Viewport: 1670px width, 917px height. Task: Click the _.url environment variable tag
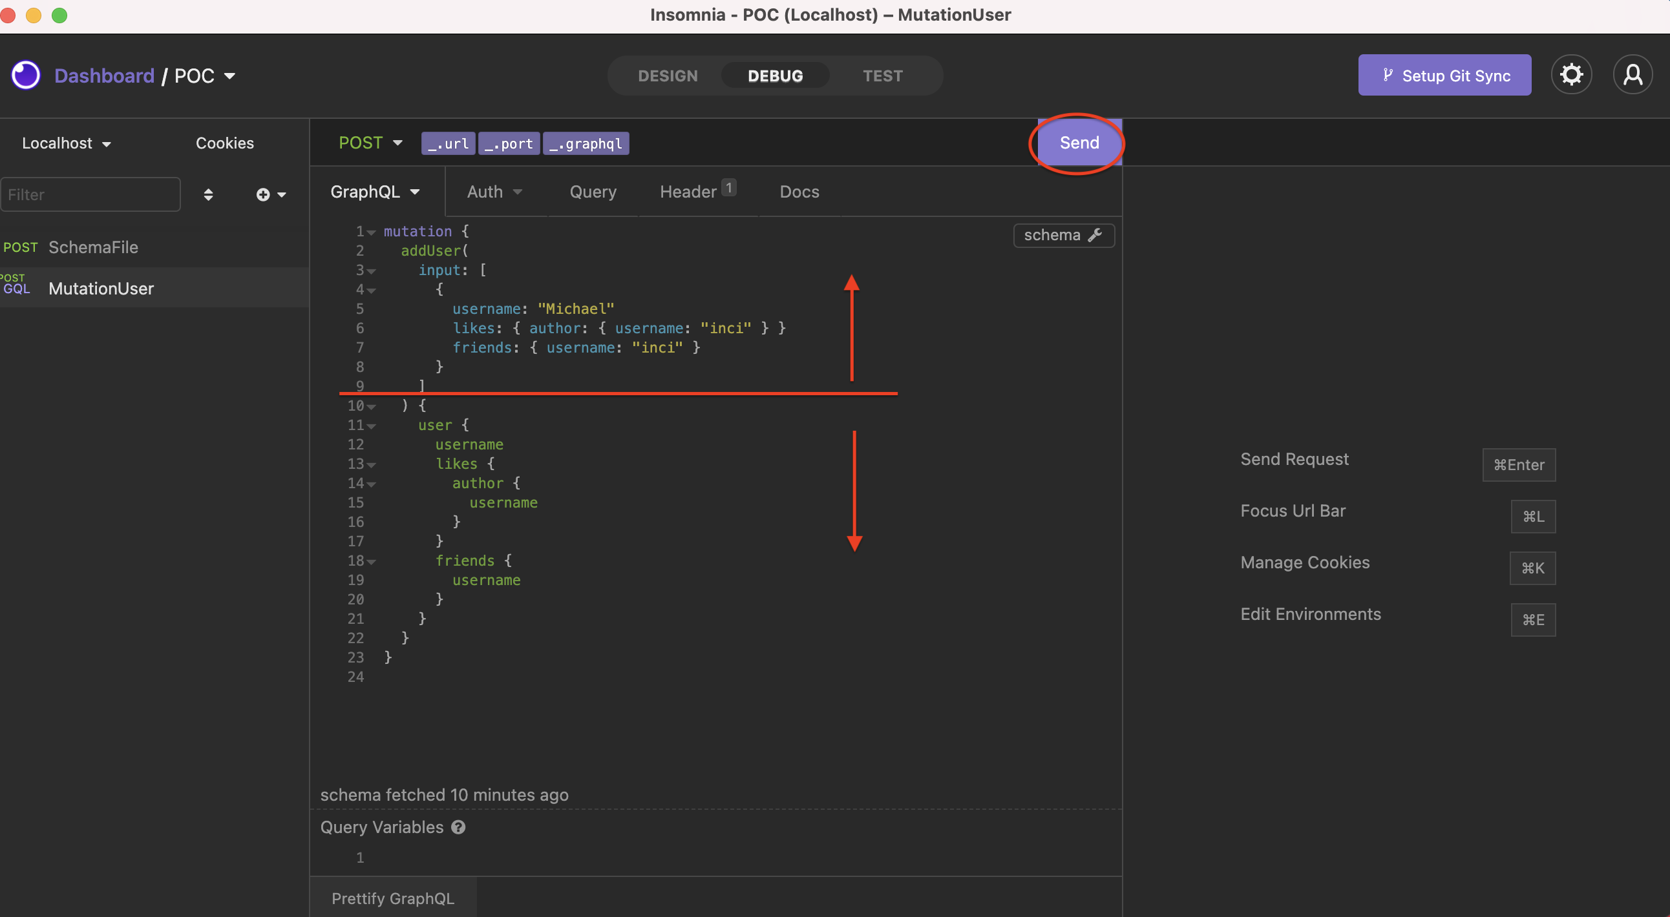point(447,143)
